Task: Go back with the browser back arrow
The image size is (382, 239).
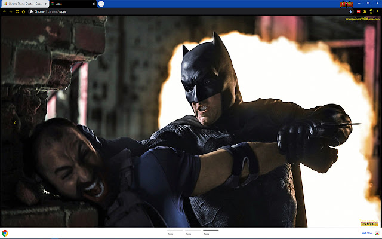Action: click(4, 11)
